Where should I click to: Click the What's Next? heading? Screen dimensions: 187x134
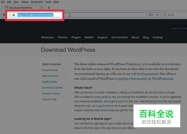[83, 88]
